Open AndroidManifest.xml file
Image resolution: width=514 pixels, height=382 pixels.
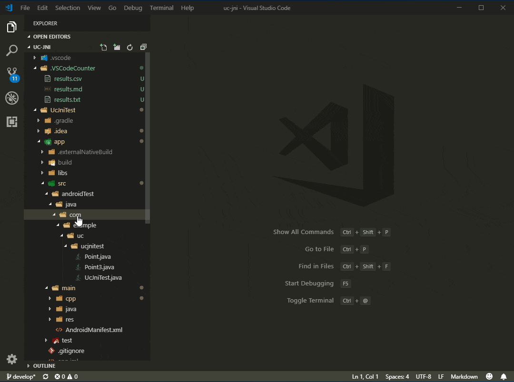87,330
